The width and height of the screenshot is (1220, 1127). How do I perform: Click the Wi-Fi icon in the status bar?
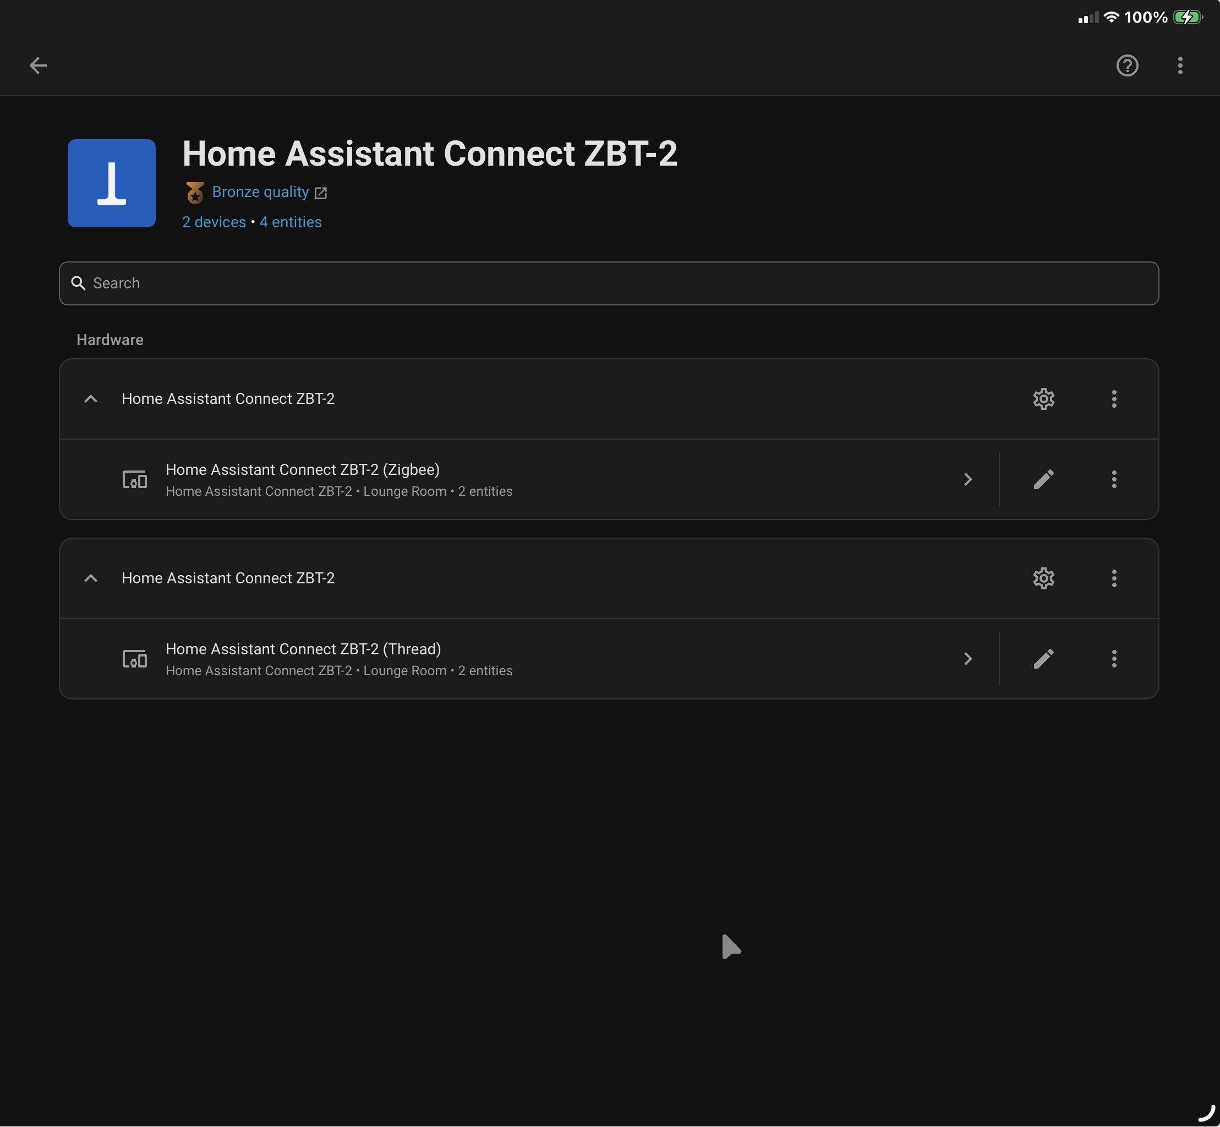[x=1111, y=17]
